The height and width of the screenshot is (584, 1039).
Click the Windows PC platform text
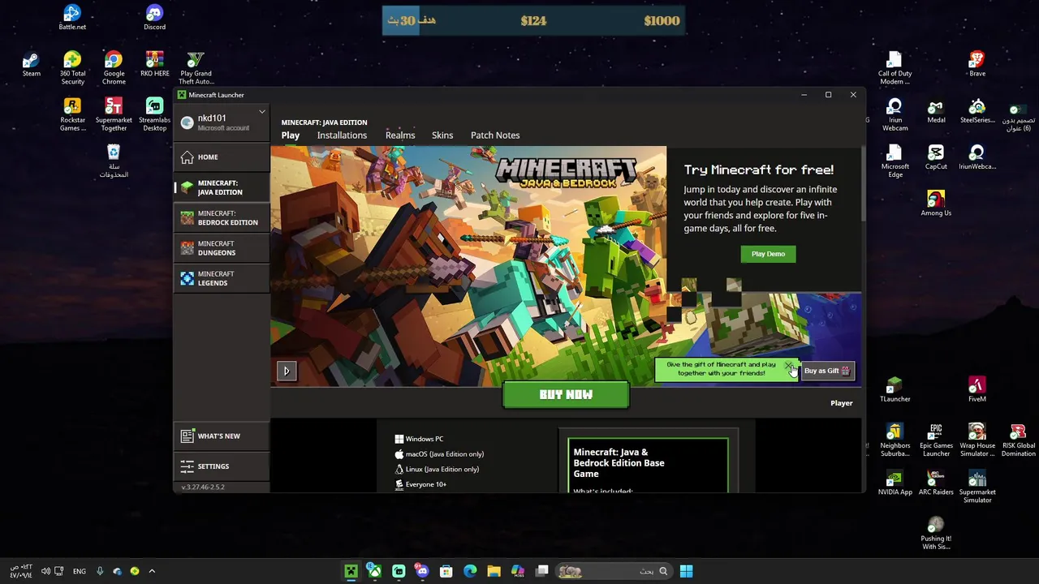424,439
